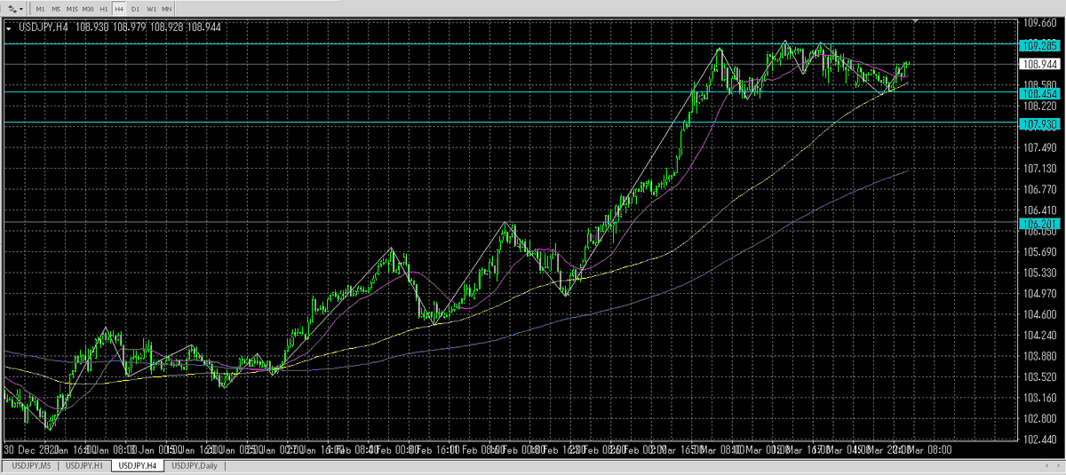This screenshot has width=1066, height=475.
Task: Open the drawing tools dropdown in the toolbar
Action: 17,8
